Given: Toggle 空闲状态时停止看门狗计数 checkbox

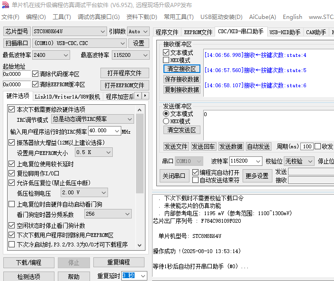Looking at the screenshot, I should click(x=11, y=225).
